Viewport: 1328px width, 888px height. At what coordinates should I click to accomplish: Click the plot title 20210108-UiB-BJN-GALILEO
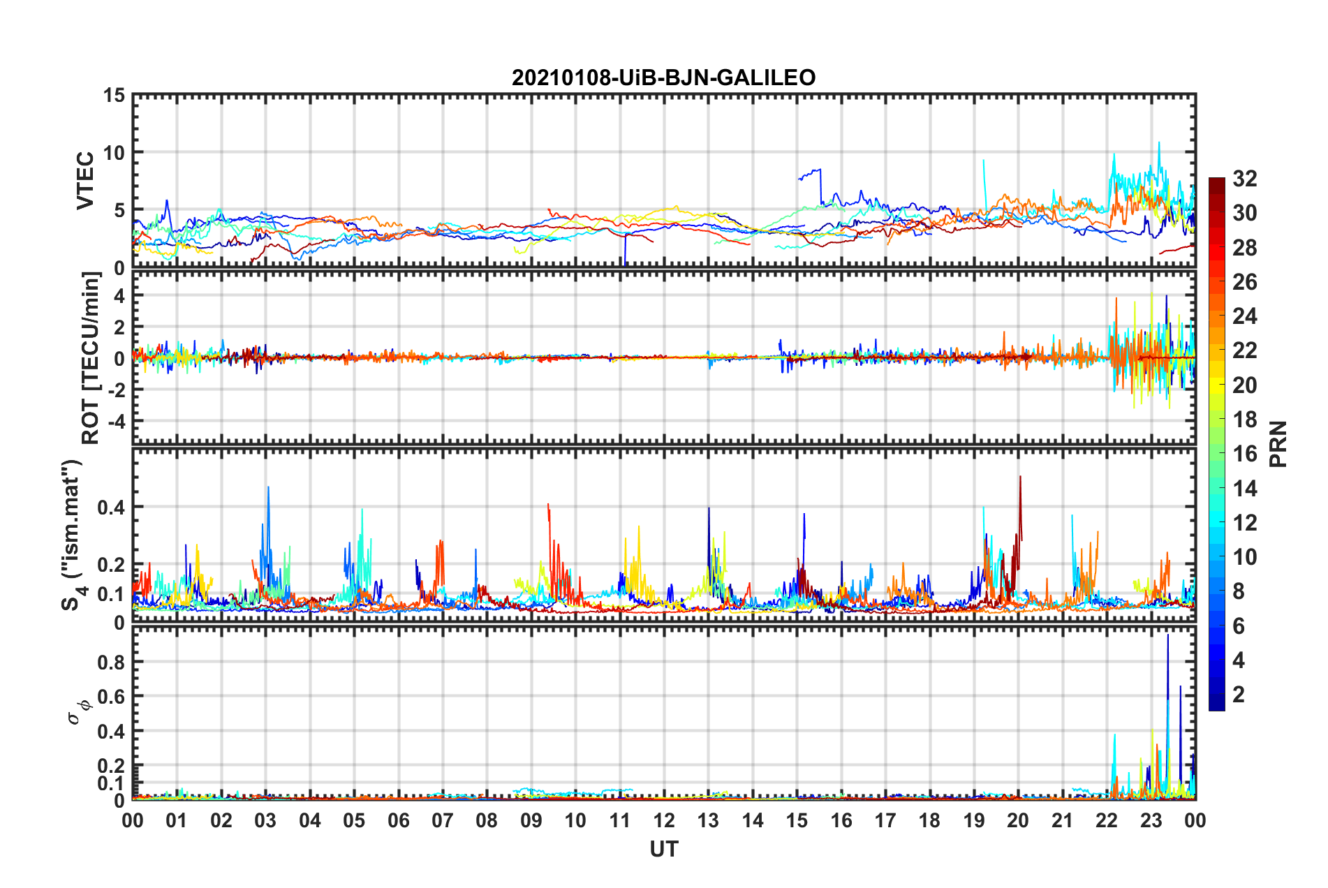[x=663, y=77]
